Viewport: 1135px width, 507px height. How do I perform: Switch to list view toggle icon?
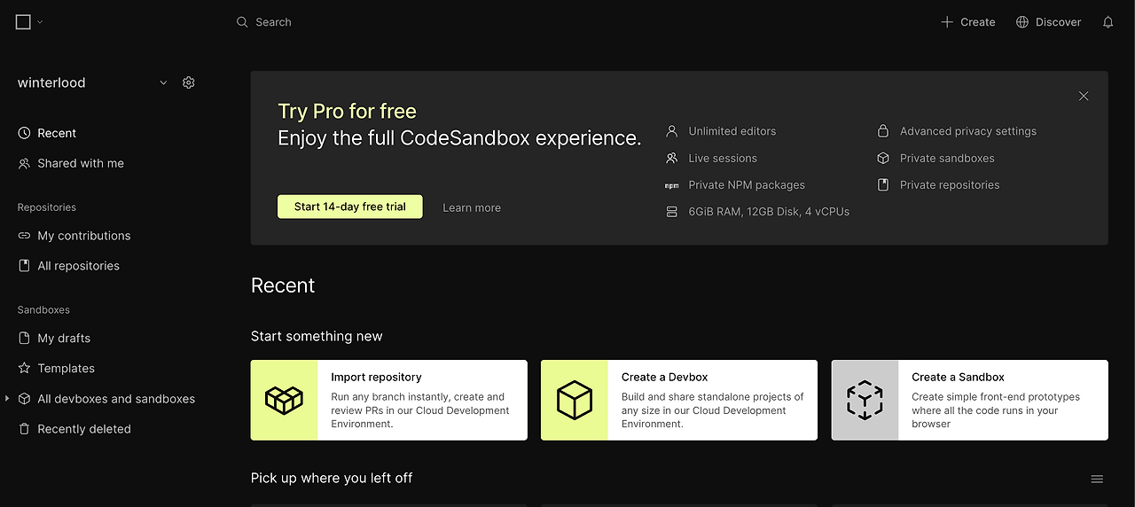pos(1097,480)
